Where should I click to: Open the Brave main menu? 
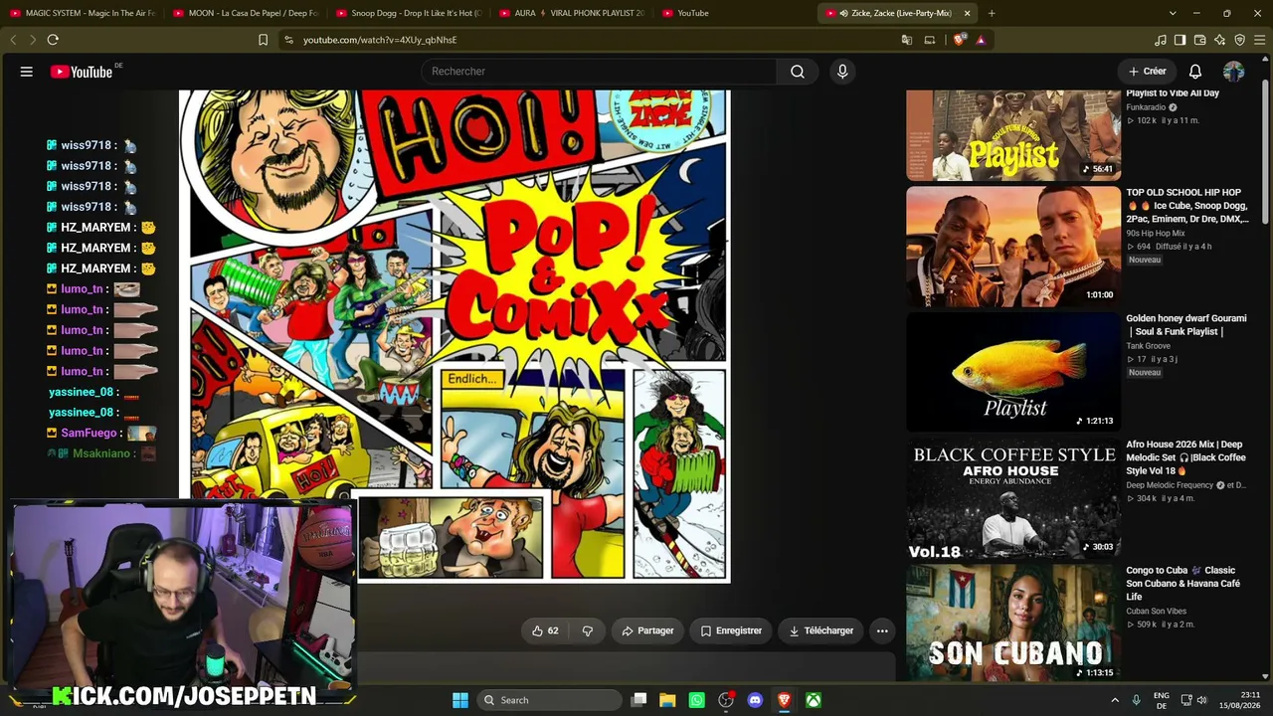[1260, 40]
